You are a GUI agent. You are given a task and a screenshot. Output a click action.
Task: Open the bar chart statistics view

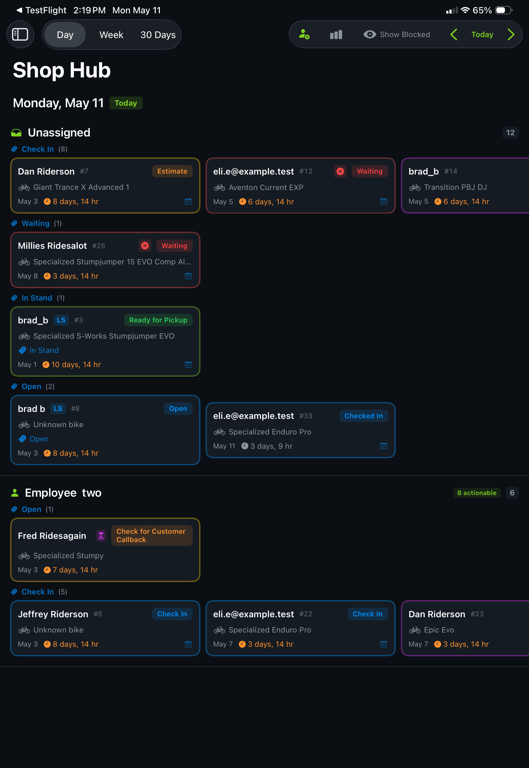(336, 35)
